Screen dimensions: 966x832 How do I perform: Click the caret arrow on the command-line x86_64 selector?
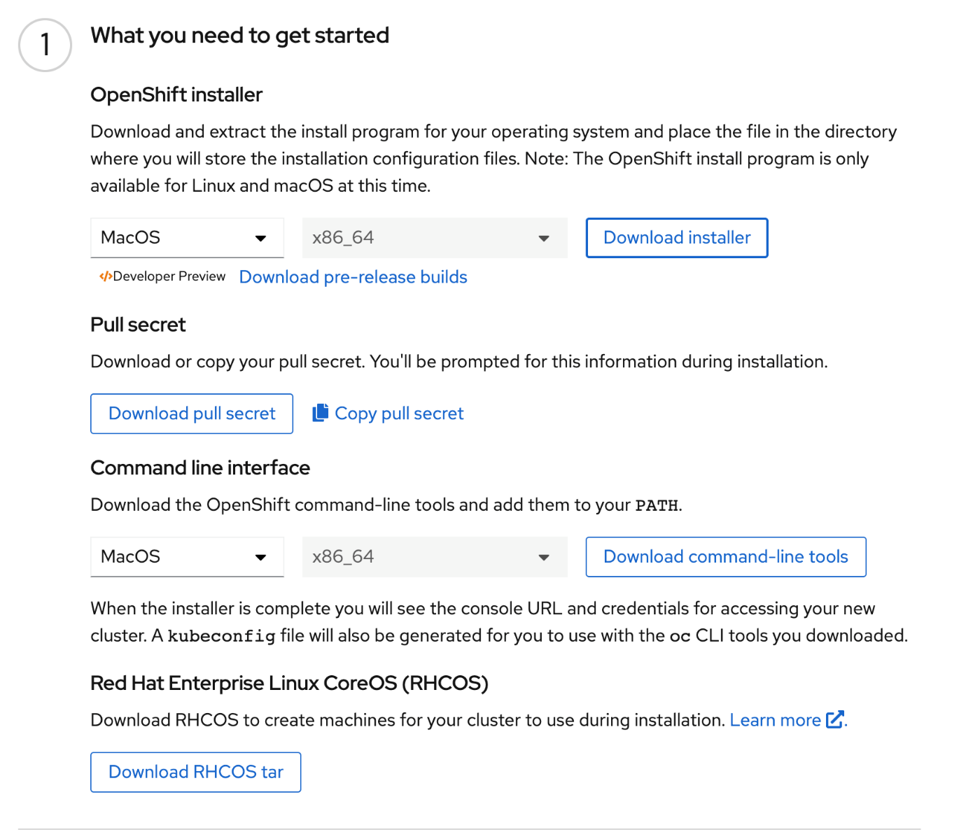544,557
